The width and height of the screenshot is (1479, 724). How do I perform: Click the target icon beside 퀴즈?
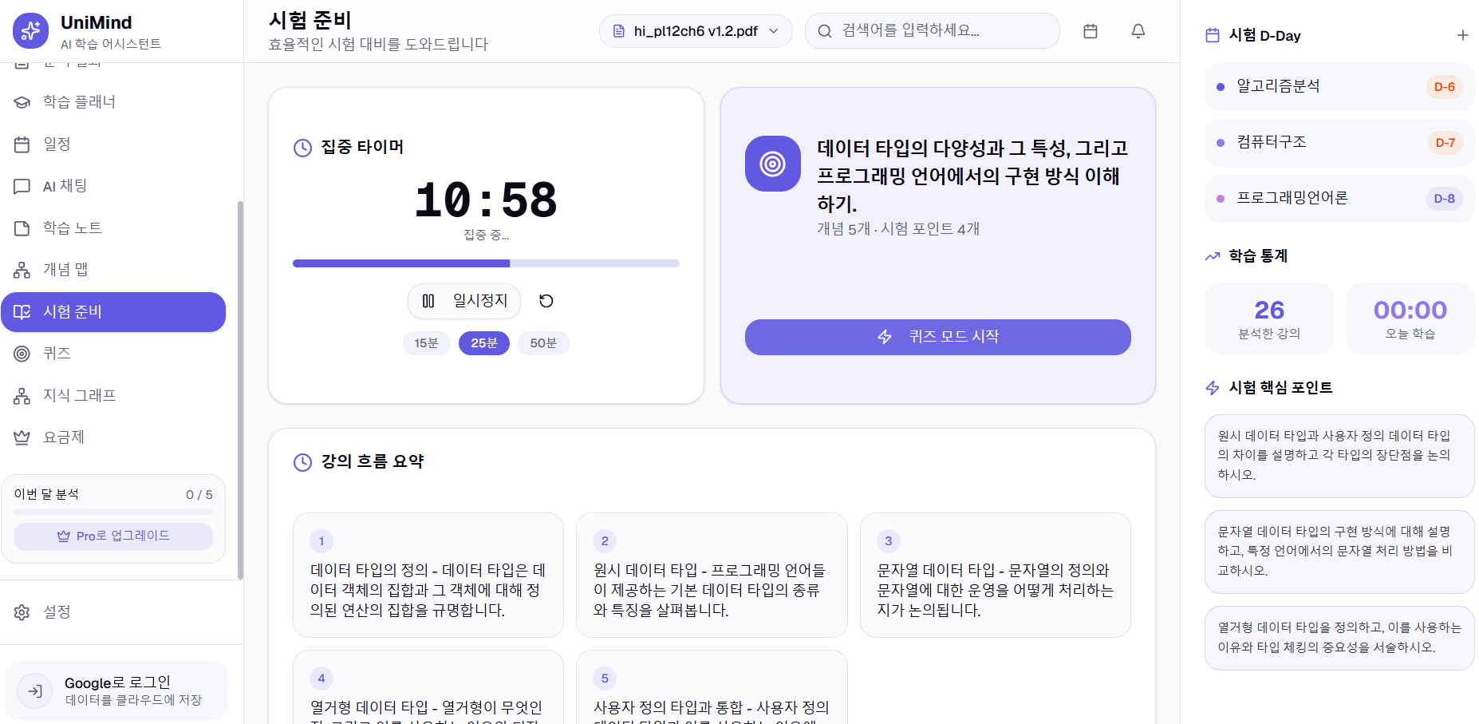coord(22,354)
